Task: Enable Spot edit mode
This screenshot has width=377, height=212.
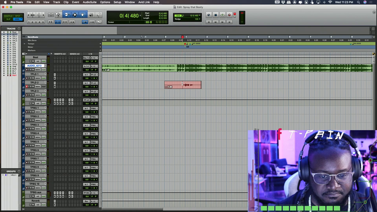Action: click(18, 16)
